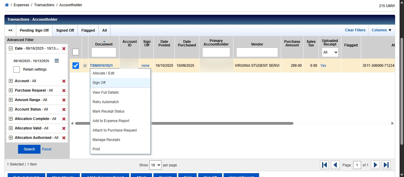
Task: Open the Uploaded Receipt filter dropdown
Action: pos(330,52)
